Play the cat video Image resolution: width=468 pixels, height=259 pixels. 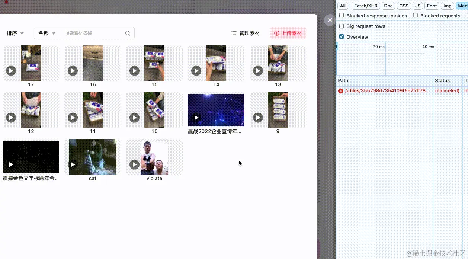[73, 164]
